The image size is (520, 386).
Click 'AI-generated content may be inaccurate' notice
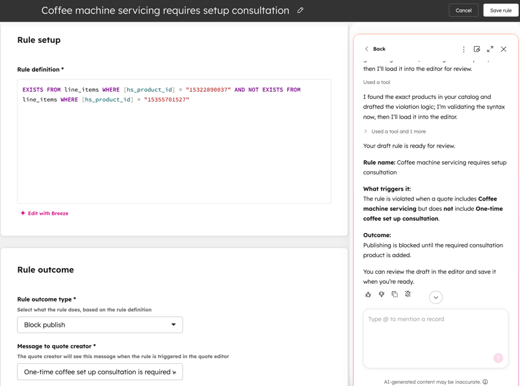[x=432, y=382]
